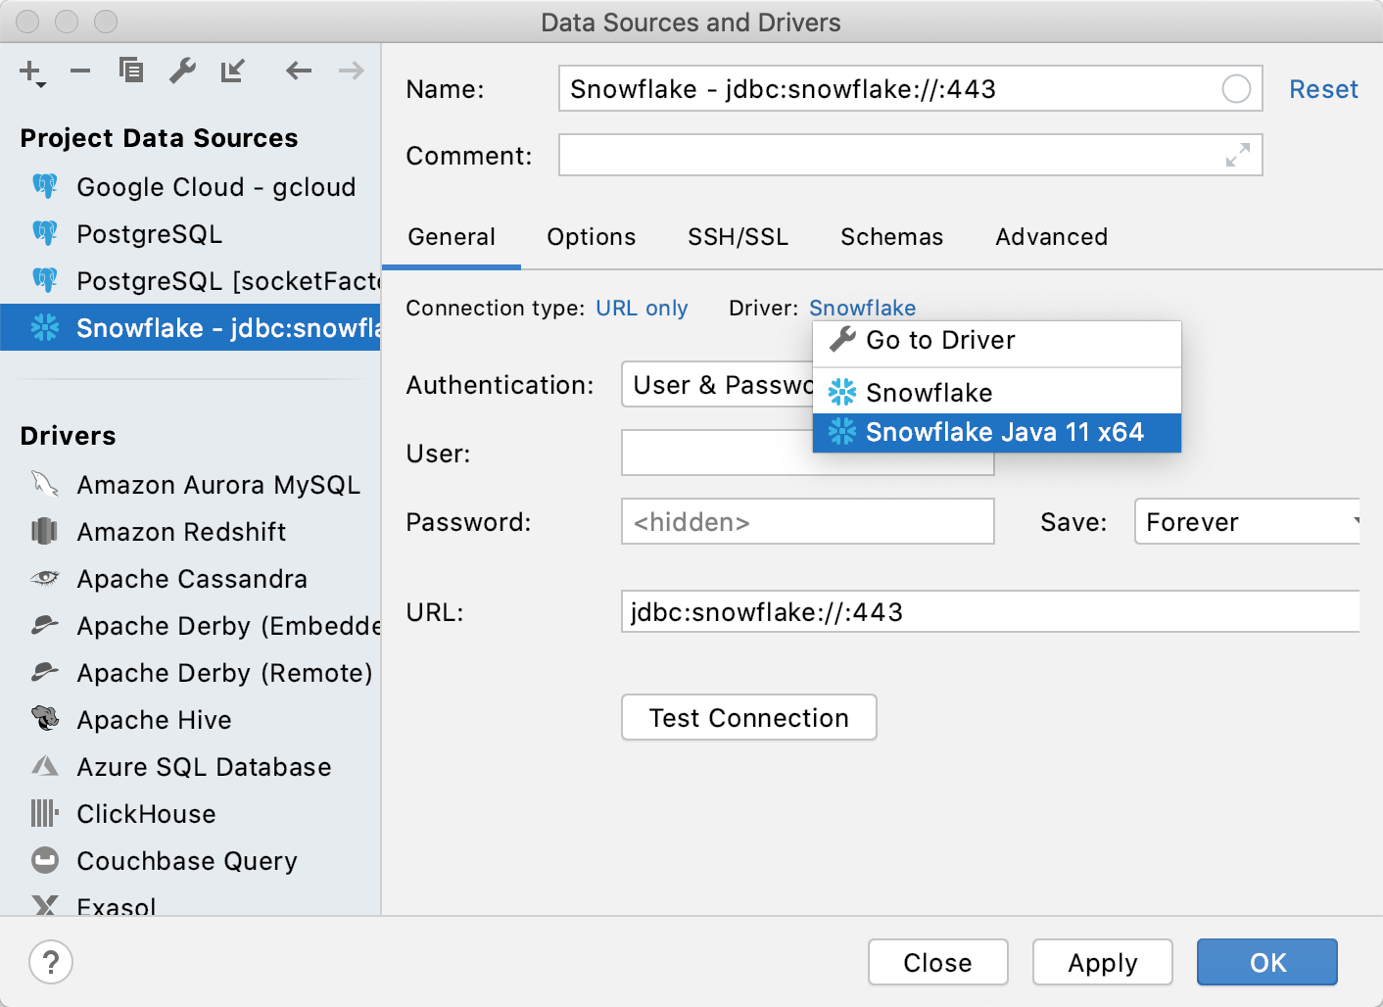
Task: Select Azure SQL Database driver
Action: pyautogui.click(x=190, y=767)
